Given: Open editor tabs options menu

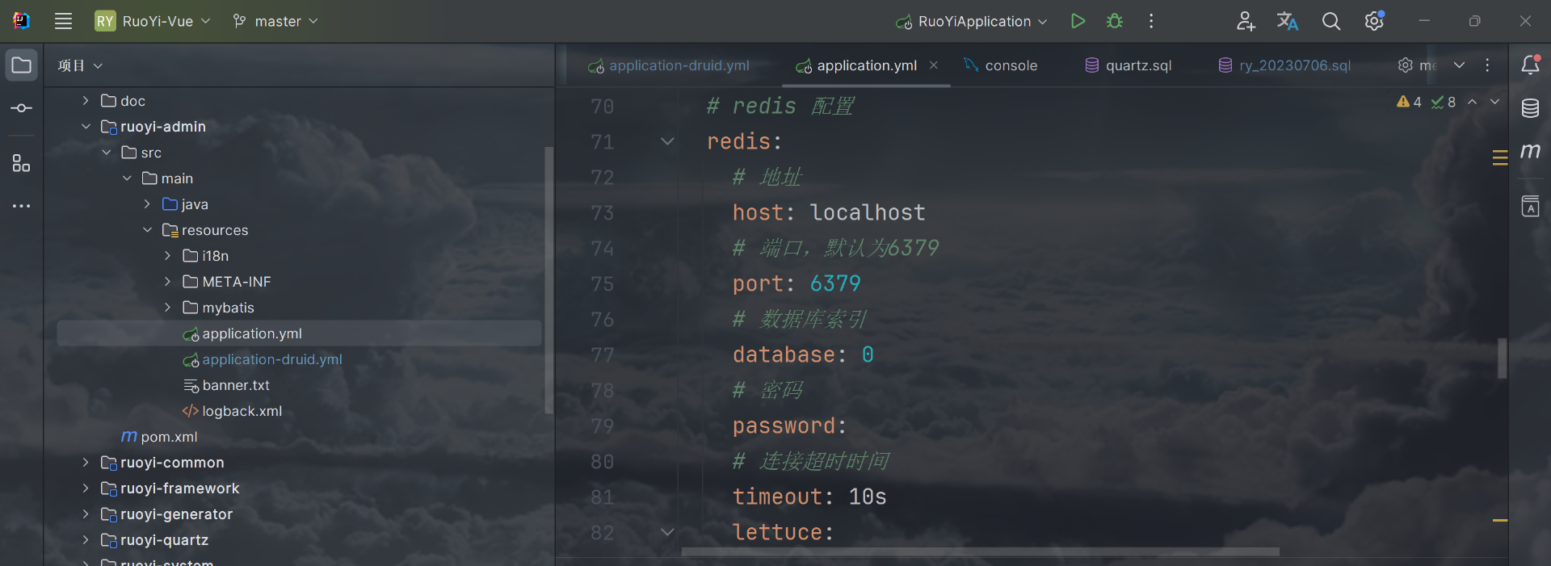Looking at the screenshot, I should (x=1487, y=65).
